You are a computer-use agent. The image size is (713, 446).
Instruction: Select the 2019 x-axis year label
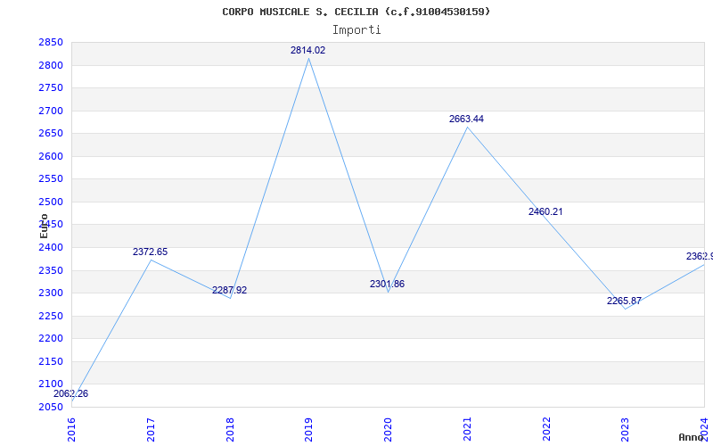click(x=308, y=429)
